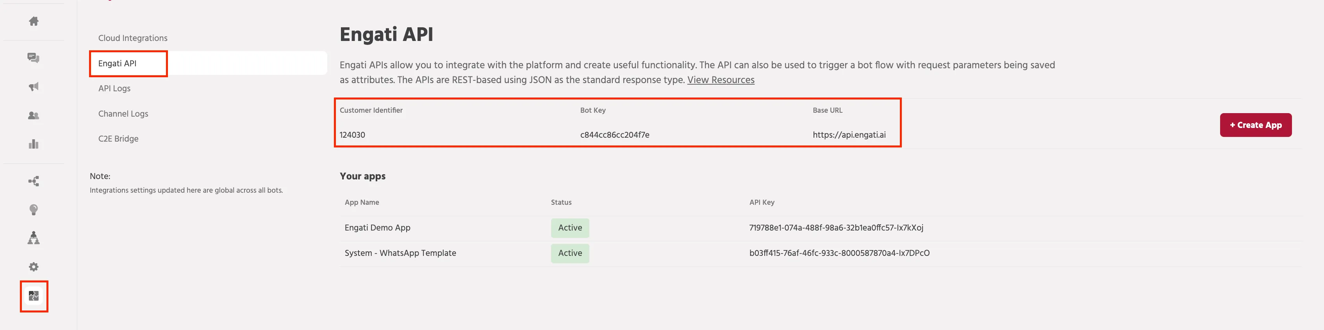Open the flow builder nodes icon

34,181
